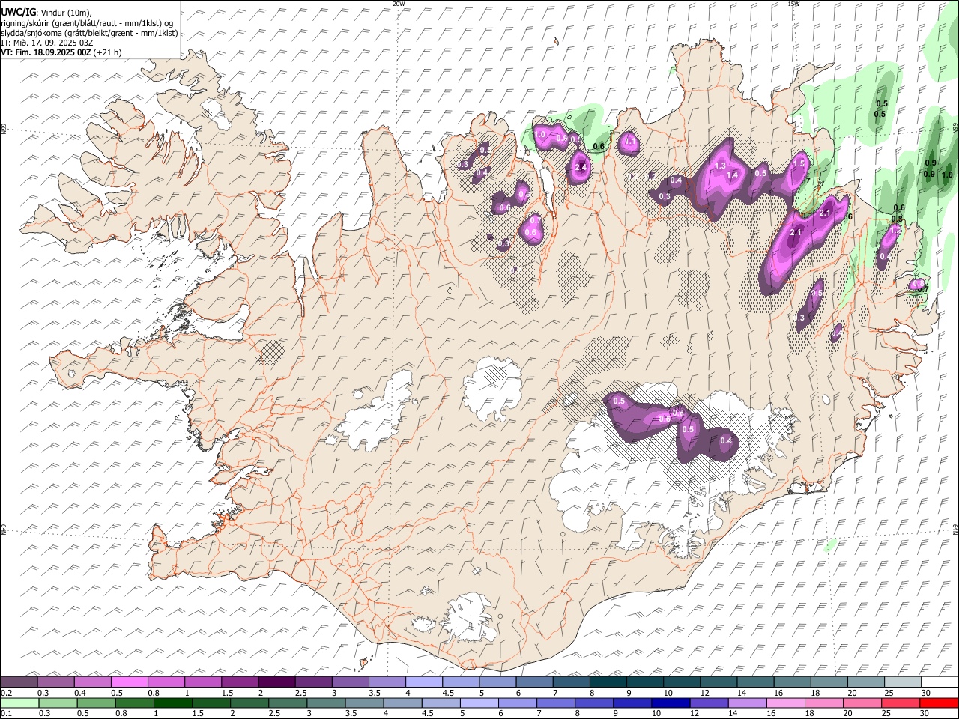Select the bright pink 0.5 mm snow legend swatch
Image resolution: width=959 pixels, height=719 pixels.
(129, 682)
